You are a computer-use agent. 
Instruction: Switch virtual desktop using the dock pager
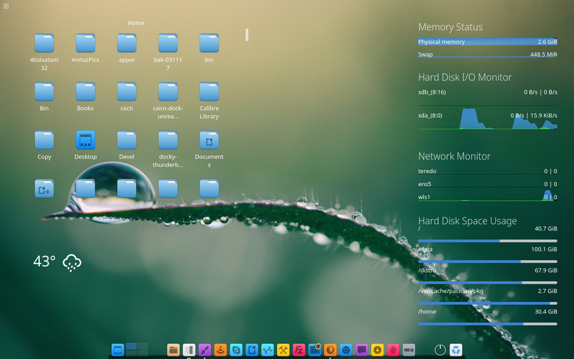(137, 349)
